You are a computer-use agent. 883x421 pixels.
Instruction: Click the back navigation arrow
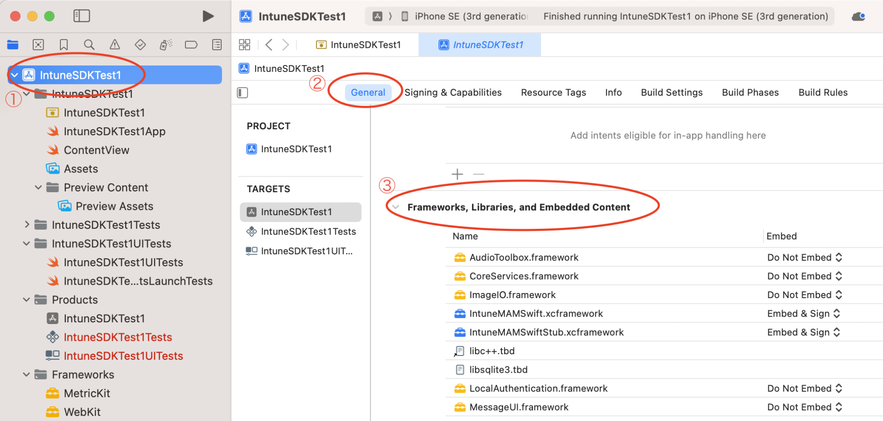(269, 44)
